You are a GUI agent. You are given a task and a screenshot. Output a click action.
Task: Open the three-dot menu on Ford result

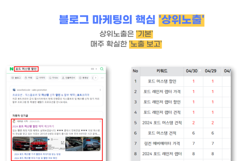coord(100,90)
